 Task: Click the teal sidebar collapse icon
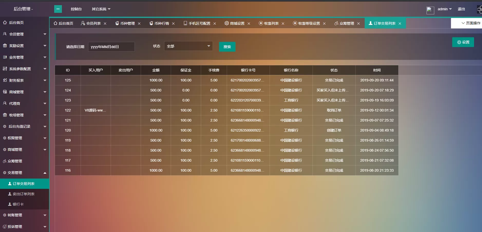(x=58, y=9)
